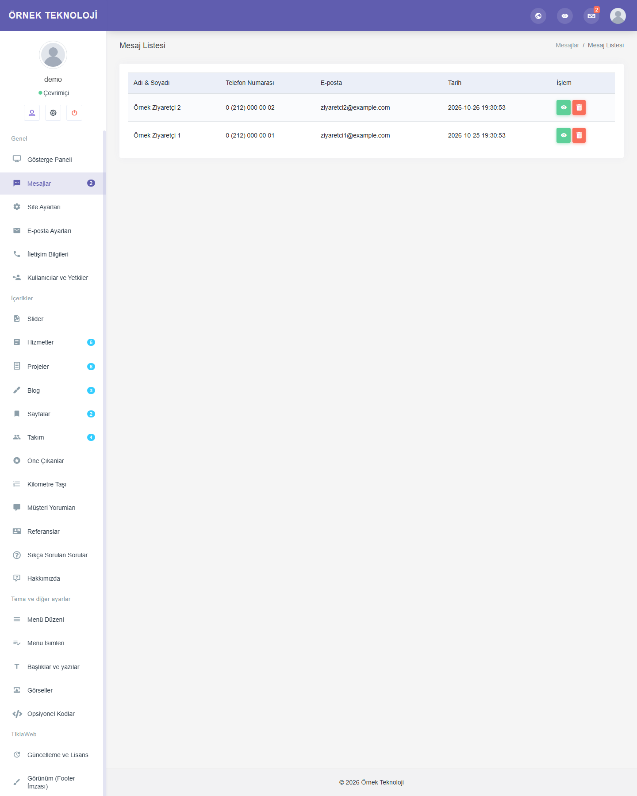This screenshot has height=796, width=637.
Task: Open Güncelleme ve Lisans
Action: [53, 755]
